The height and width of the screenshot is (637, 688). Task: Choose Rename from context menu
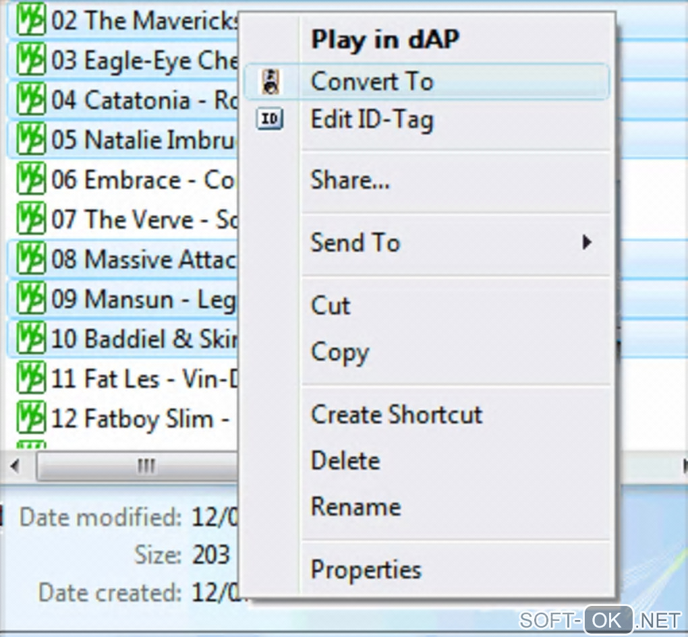pyautogui.click(x=426, y=507)
